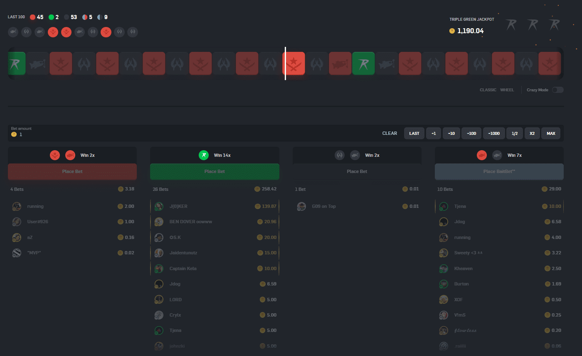Viewport: 582px width, 356px height.
Task: Click the highlighted red tile at the marker
Action: click(x=294, y=63)
